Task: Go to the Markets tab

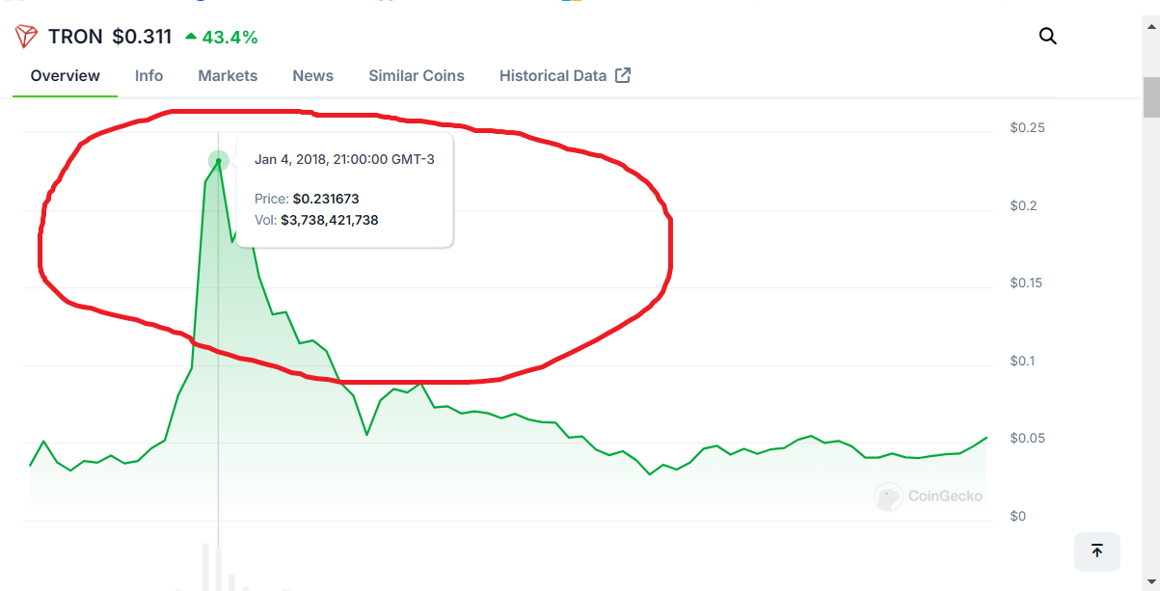Action: tap(228, 75)
